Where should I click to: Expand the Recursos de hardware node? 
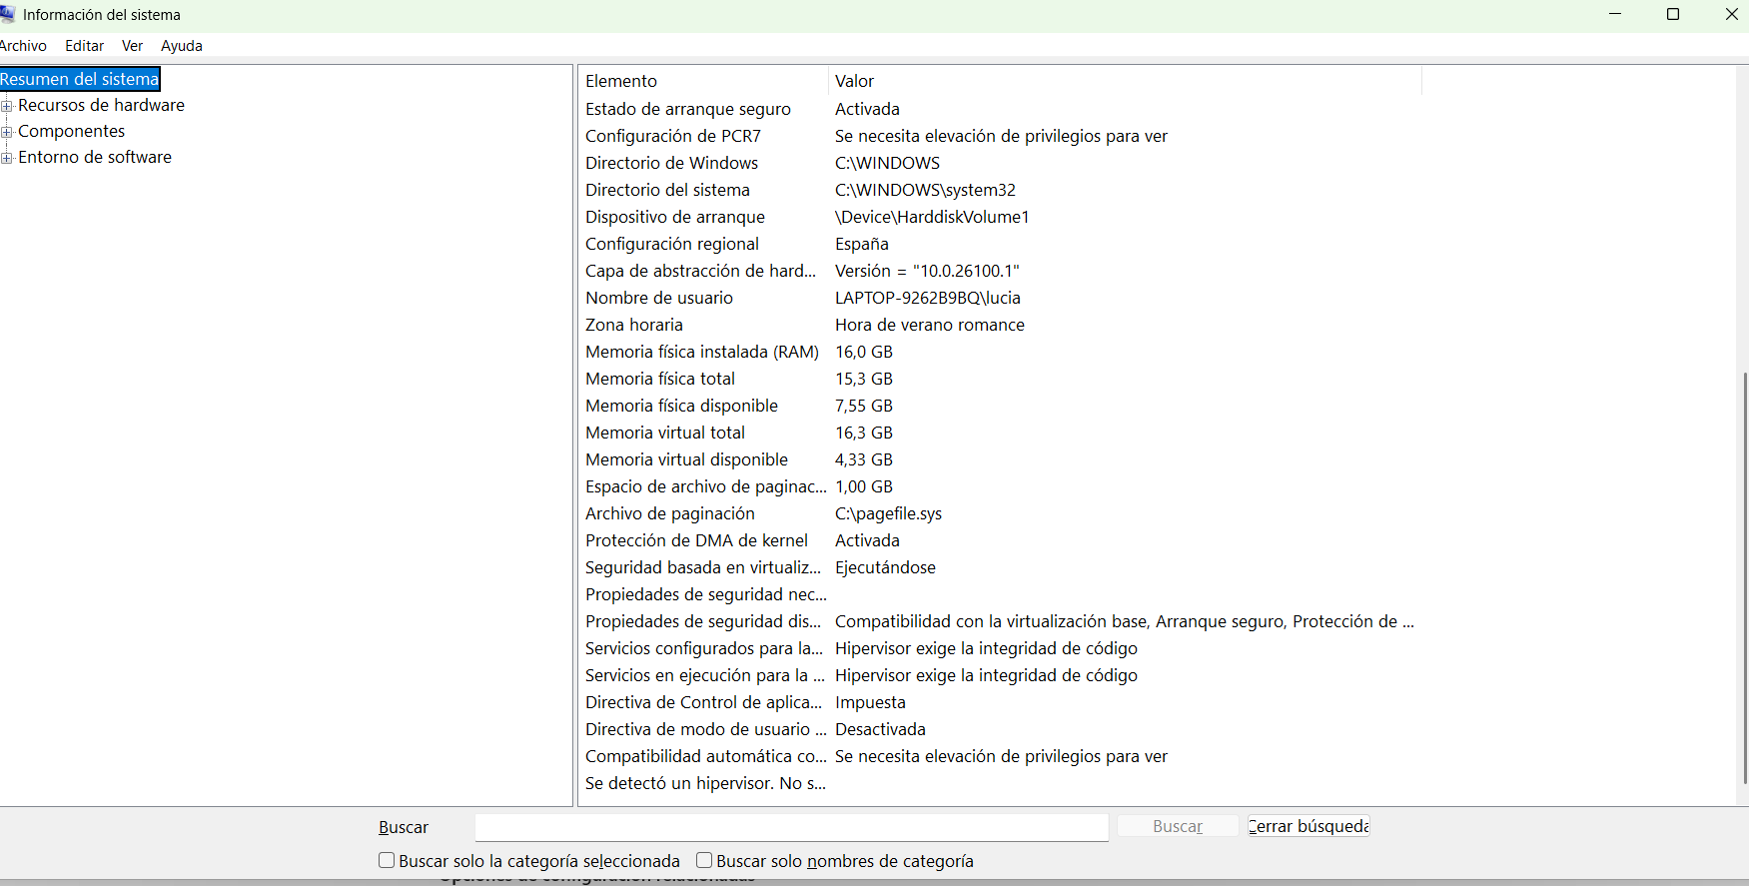7,106
